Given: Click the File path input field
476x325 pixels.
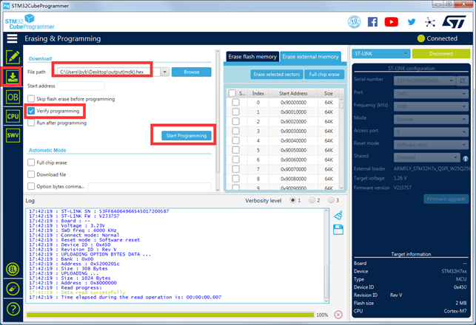Looking at the screenshot, I should (x=109, y=72).
